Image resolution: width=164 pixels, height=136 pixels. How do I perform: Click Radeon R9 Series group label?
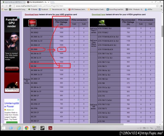click(x=27, y=81)
